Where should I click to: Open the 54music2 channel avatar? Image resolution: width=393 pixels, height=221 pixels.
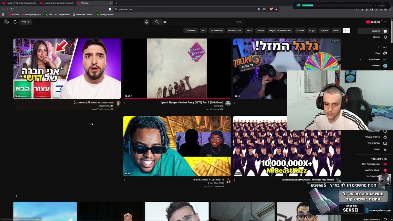tap(228, 104)
